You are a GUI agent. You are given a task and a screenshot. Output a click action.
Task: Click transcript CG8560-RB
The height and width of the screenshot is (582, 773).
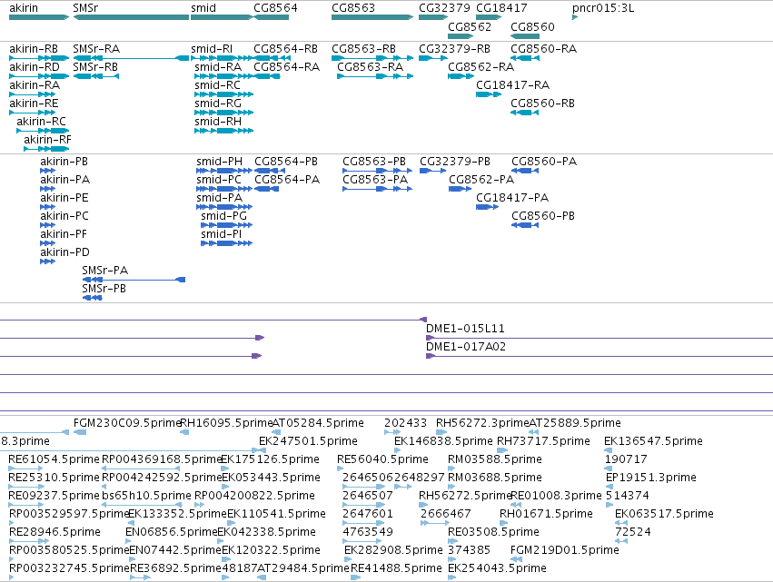pos(525,113)
